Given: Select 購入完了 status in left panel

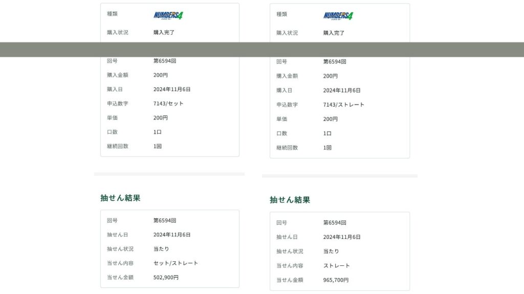Looking at the screenshot, I should [164, 32].
